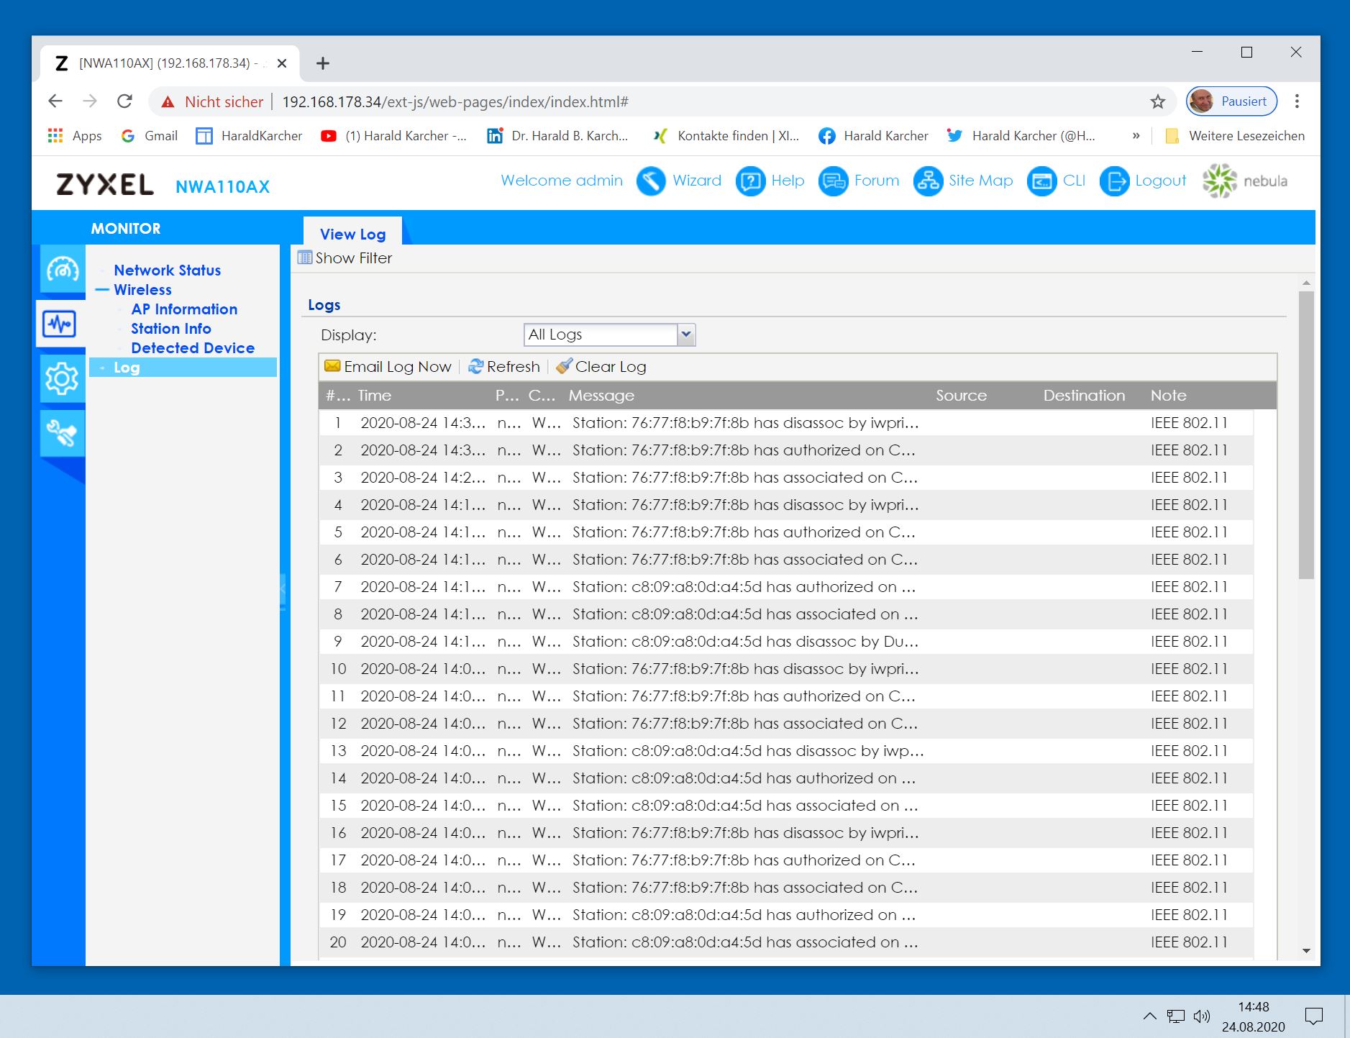This screenshot has width=1350, height=1038.
Task: Collapse the Wireless tree node
Action: [102, 290]
